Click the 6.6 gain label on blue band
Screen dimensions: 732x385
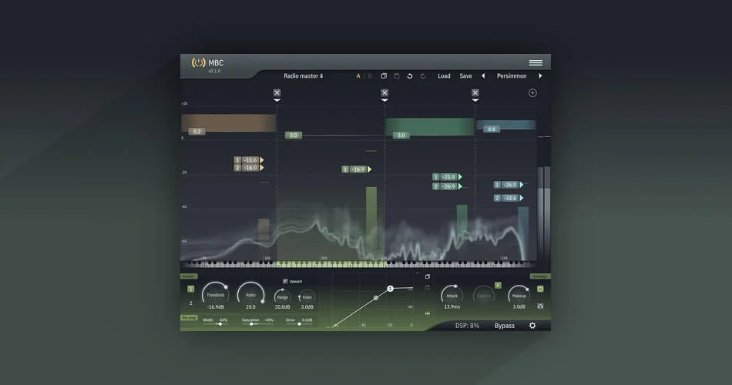coord(492,129)
